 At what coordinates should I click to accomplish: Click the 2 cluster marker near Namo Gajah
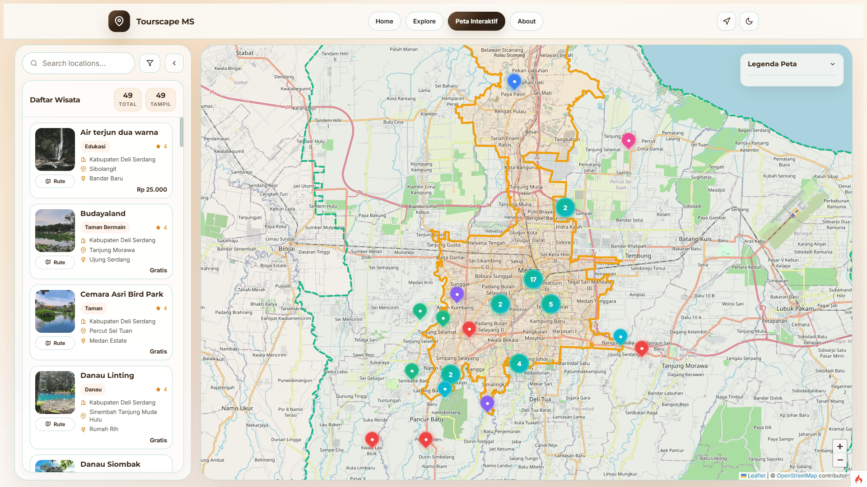point(451,375)
